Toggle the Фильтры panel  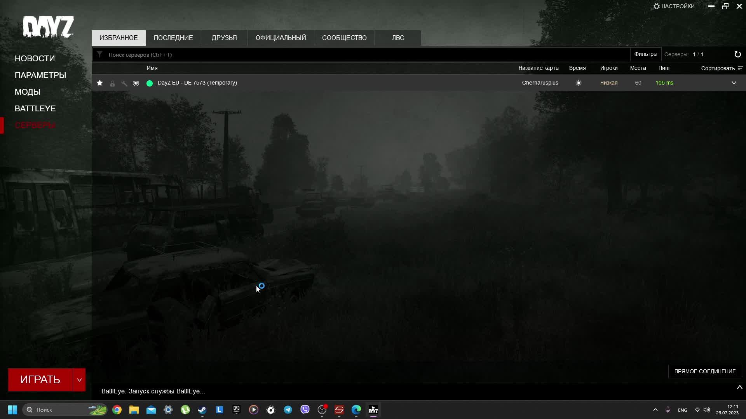click(646, 54)
